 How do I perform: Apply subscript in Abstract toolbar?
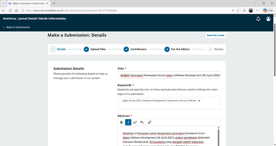[142, 122]
